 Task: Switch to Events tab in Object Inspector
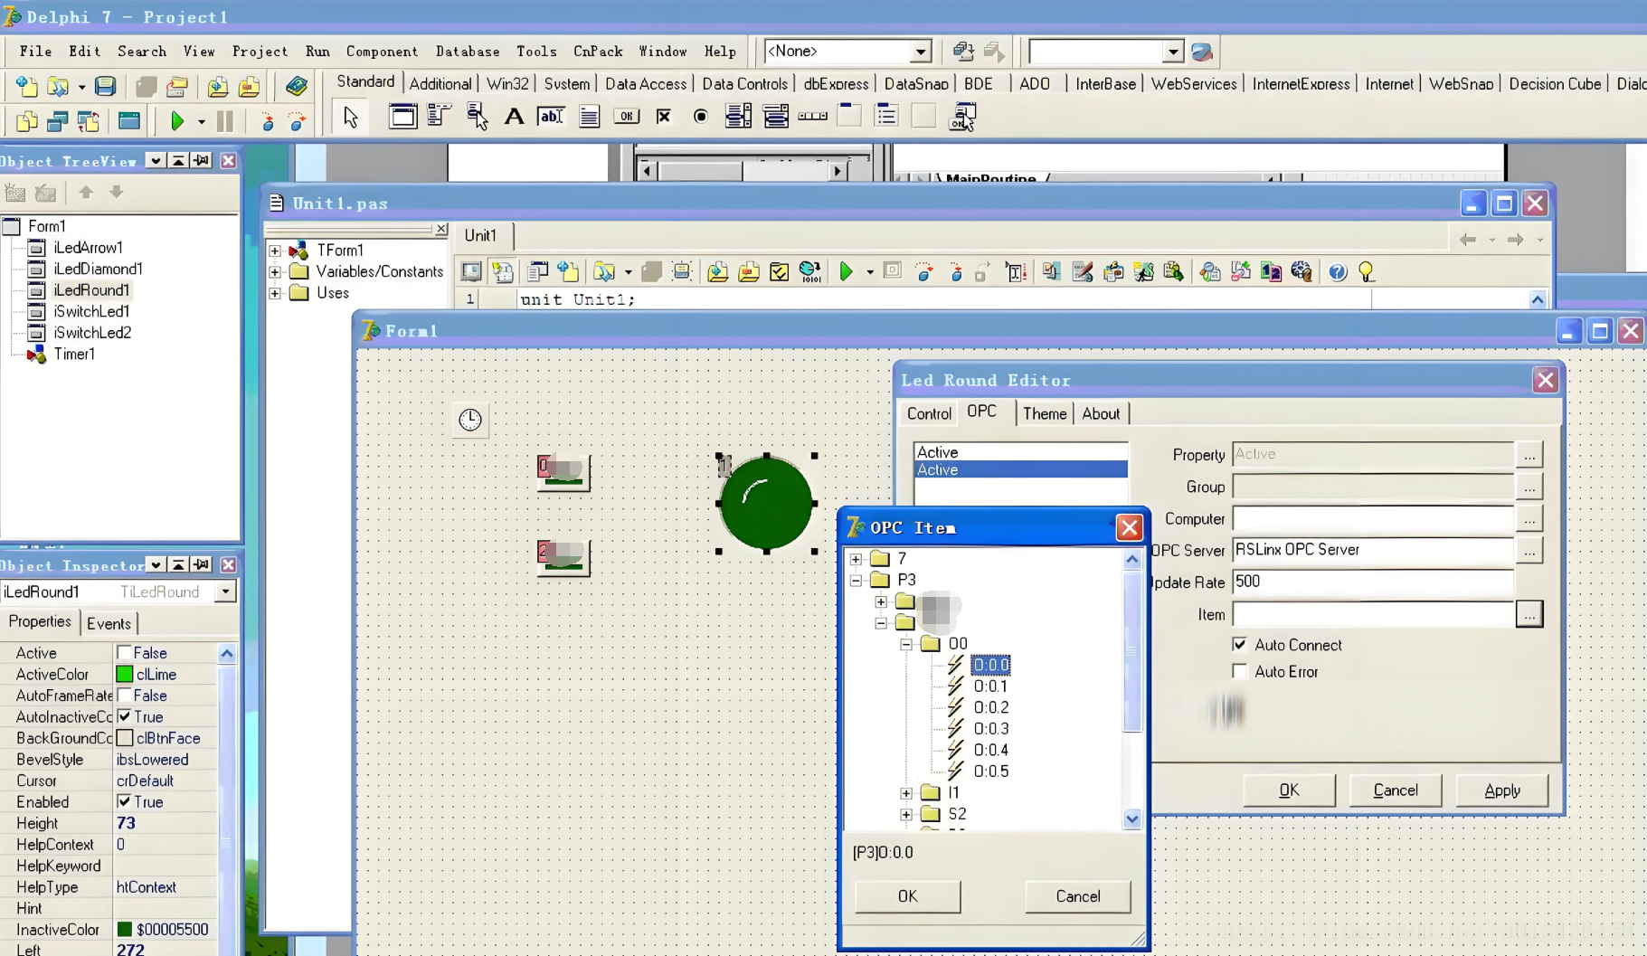(x=109, y=623)
